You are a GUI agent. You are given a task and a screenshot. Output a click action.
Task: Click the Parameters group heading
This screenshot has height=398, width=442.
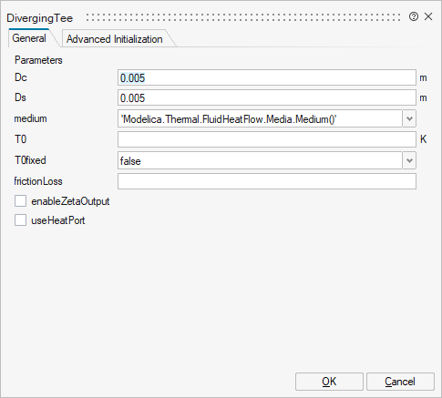pyautogui.click(x=38, y=60)
